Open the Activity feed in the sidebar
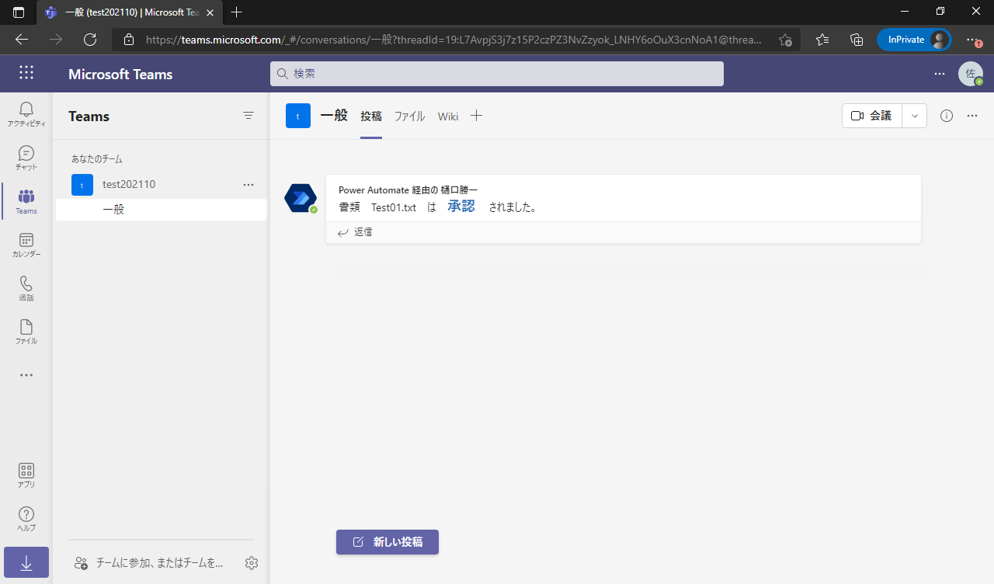 (26, 114)
